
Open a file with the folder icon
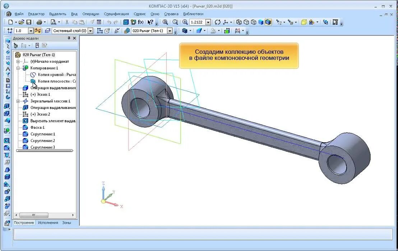coord(21,22)
